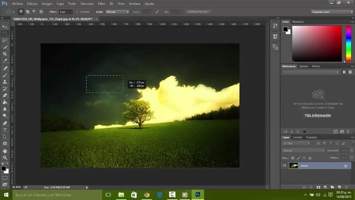Click the History panel icon in dock
Image resolution: width=355 pixels, height=200 pixels.
tap(275, 26)
